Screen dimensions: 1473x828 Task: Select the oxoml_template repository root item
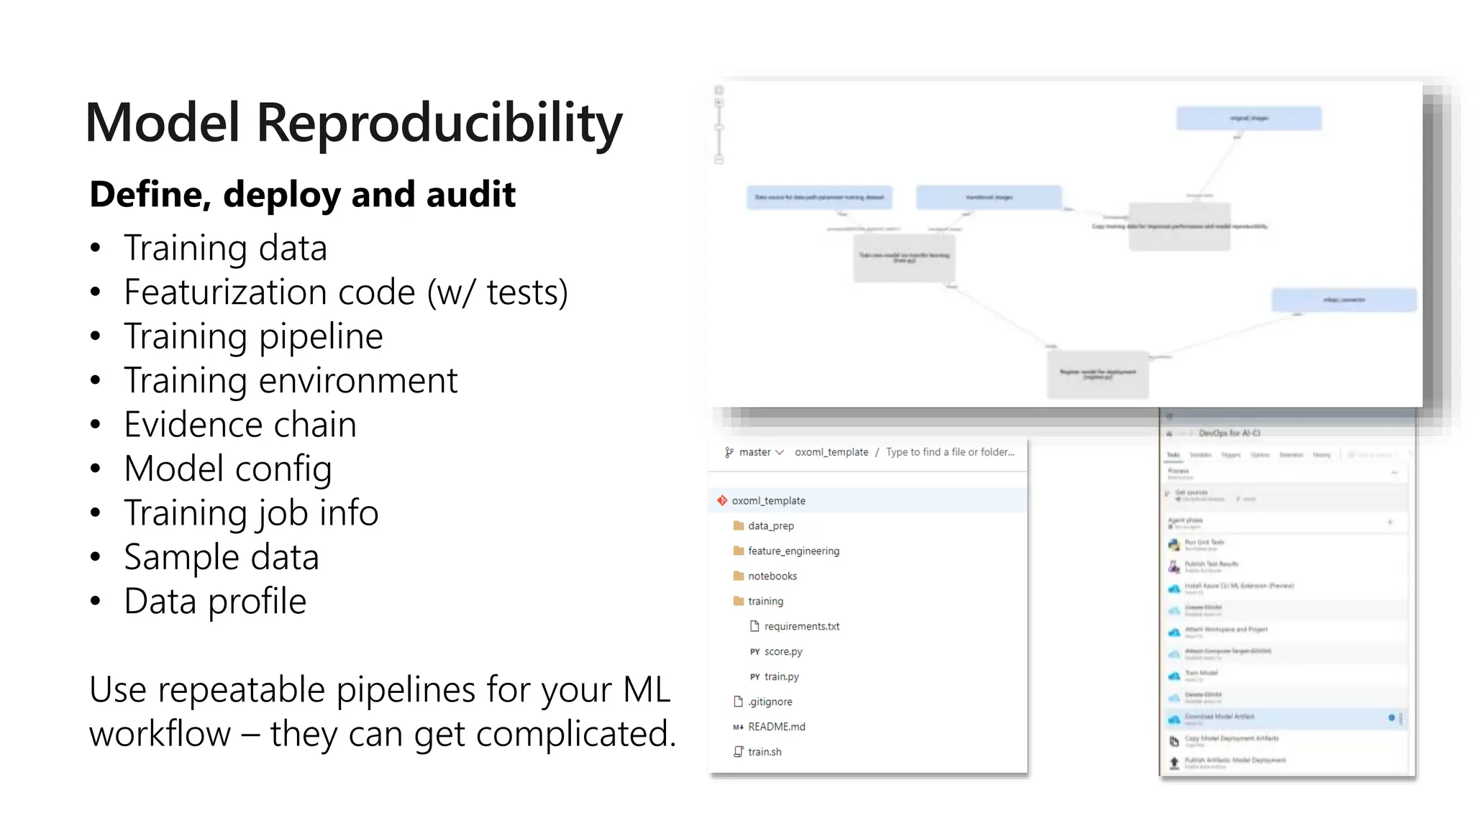(768, 500)
